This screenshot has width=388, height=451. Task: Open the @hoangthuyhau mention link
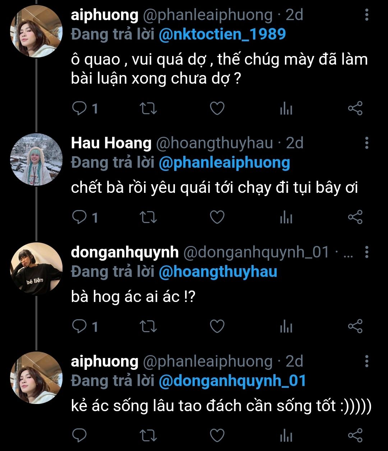pyautogui.click(x=218, y=272)
